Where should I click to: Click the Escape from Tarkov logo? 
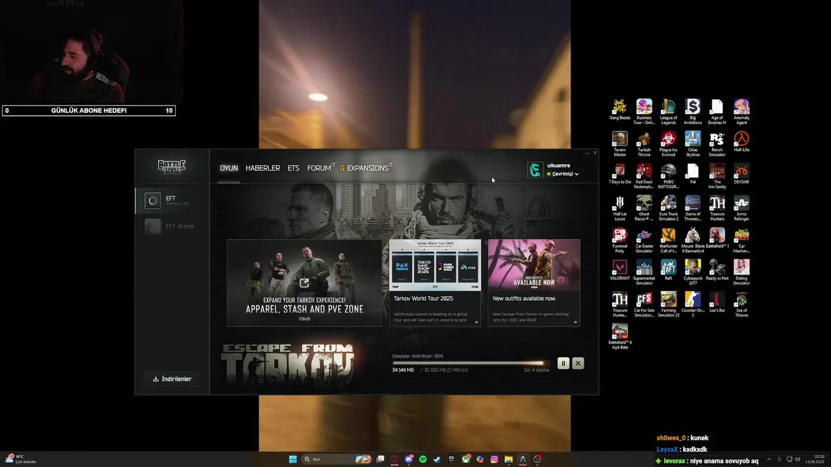288,364
